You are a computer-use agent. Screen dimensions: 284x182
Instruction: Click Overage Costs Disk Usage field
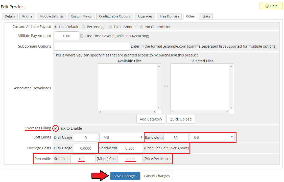click(86, 148)
